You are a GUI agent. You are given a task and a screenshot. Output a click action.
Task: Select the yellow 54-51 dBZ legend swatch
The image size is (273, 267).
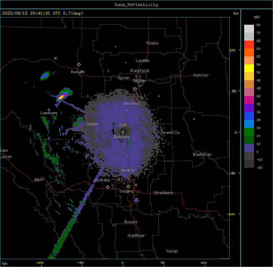click(249, 68)
